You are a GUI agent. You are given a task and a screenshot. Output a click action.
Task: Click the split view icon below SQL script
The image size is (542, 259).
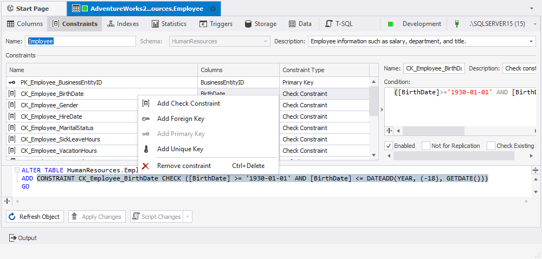[7, 201]
